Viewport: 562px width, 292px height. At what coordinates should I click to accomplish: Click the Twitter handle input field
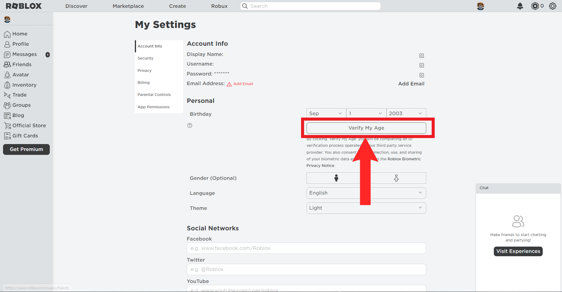[306, 269]
